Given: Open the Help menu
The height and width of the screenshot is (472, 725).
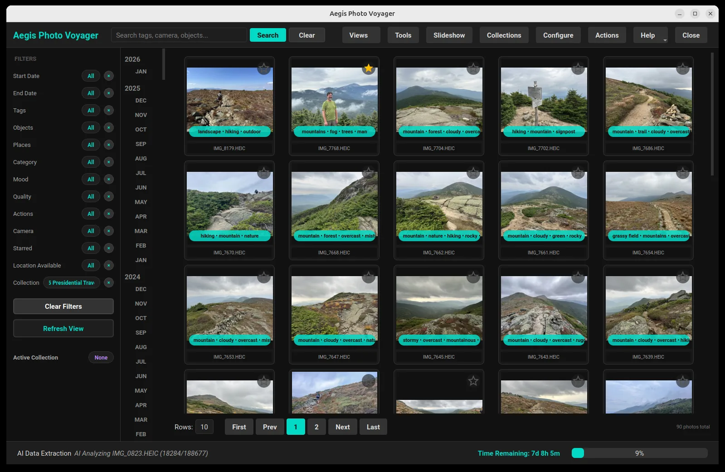Looking at the screenshot, I should click(x=650, y=35).
